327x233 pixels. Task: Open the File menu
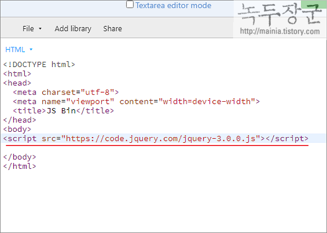coord(28,28)
